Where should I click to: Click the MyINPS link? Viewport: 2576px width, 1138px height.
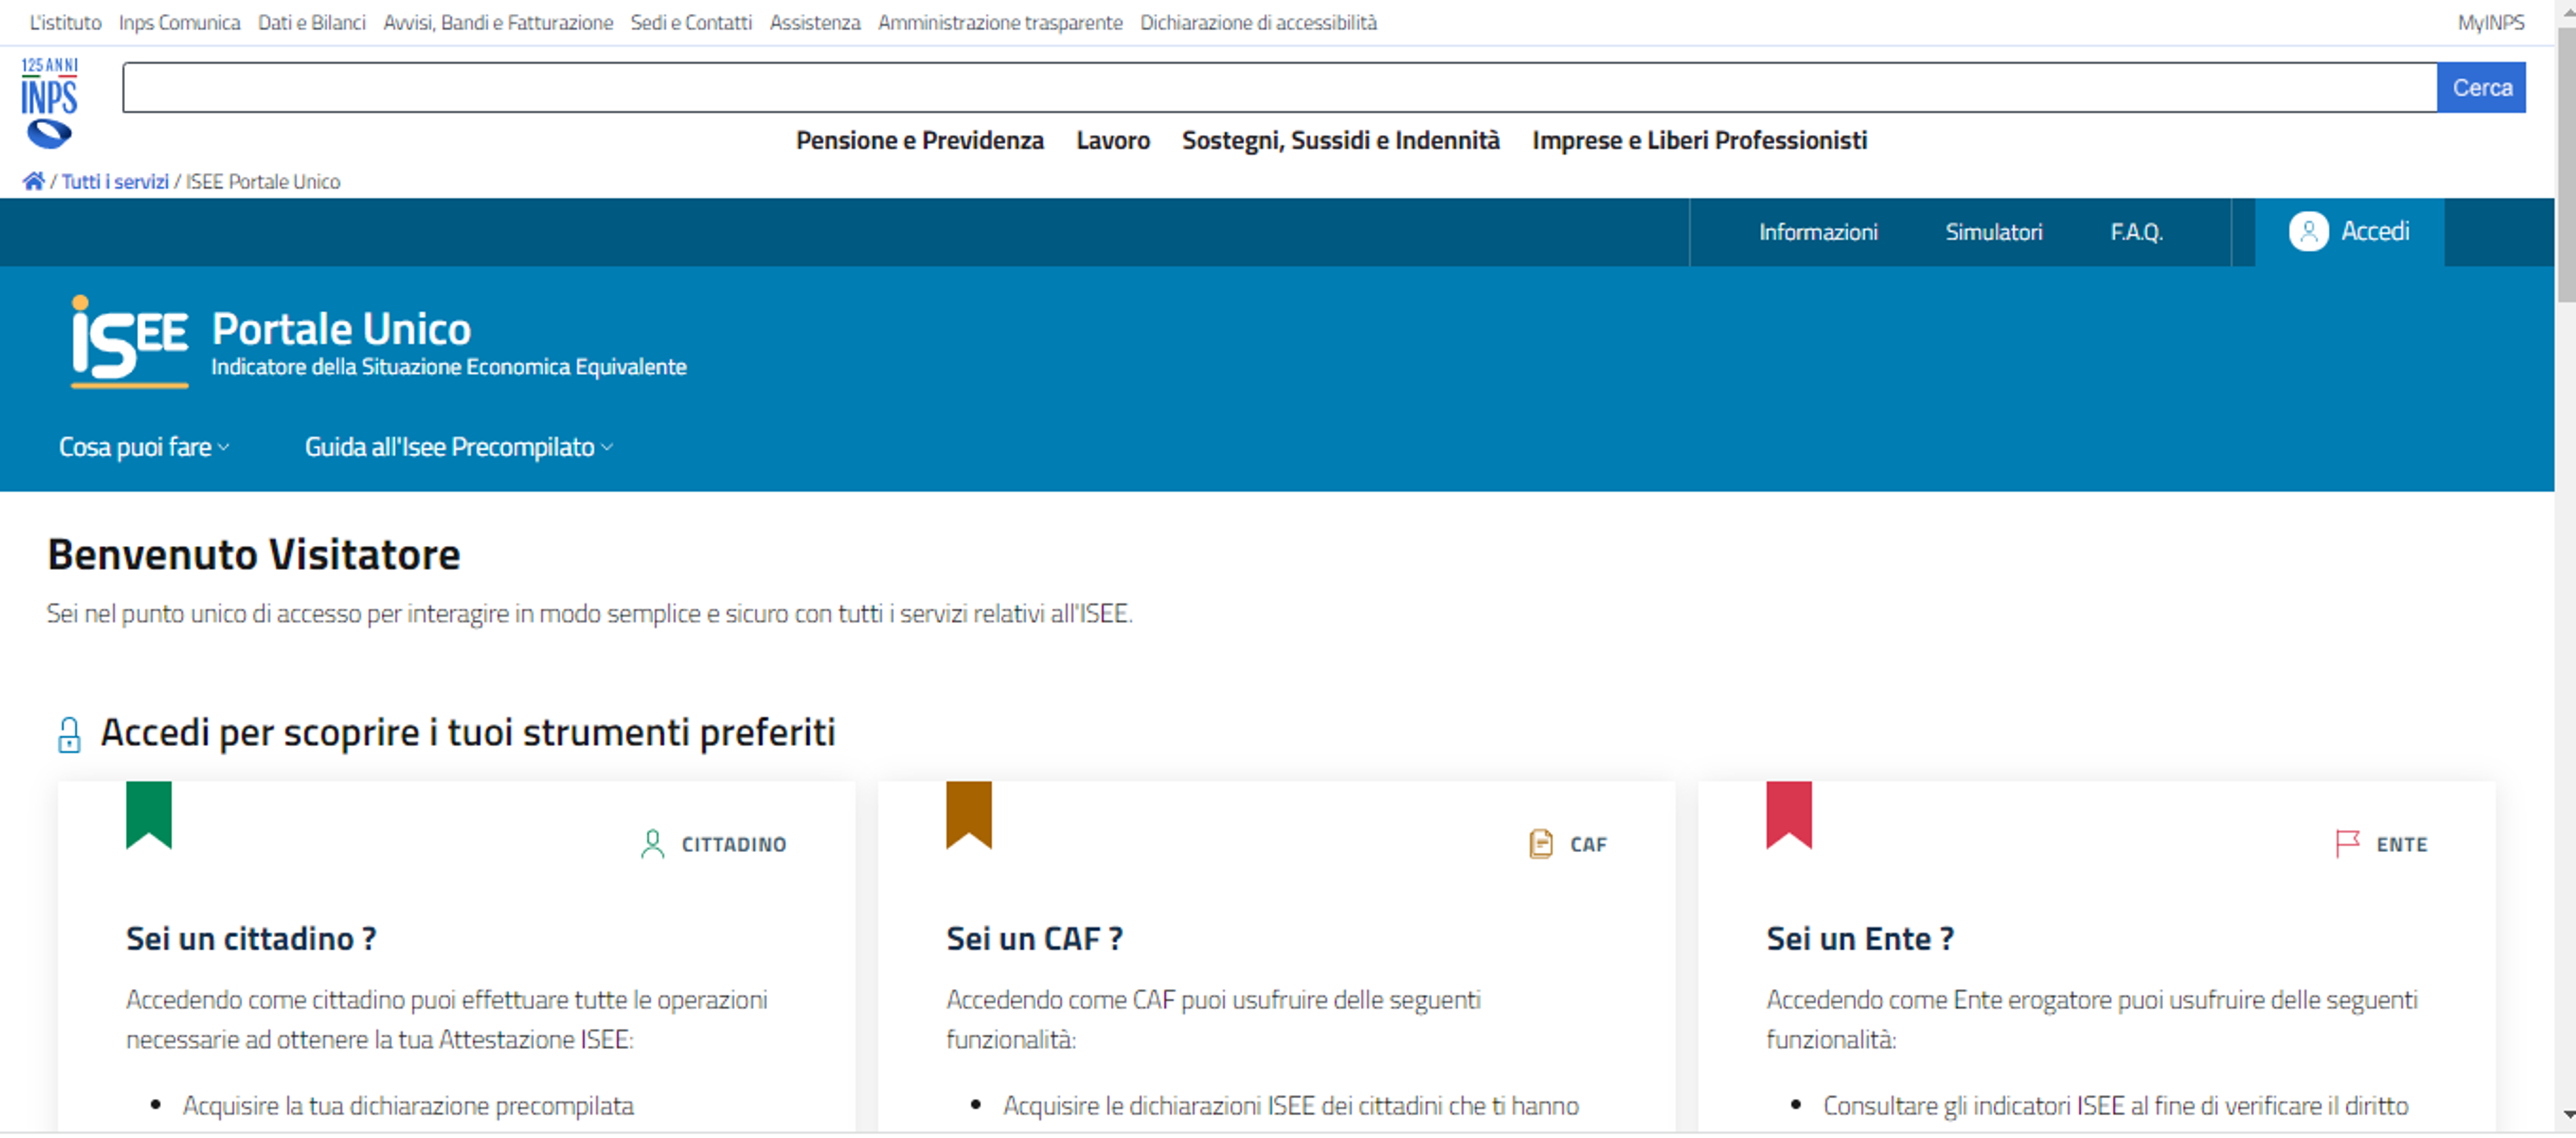point(2490,22)
